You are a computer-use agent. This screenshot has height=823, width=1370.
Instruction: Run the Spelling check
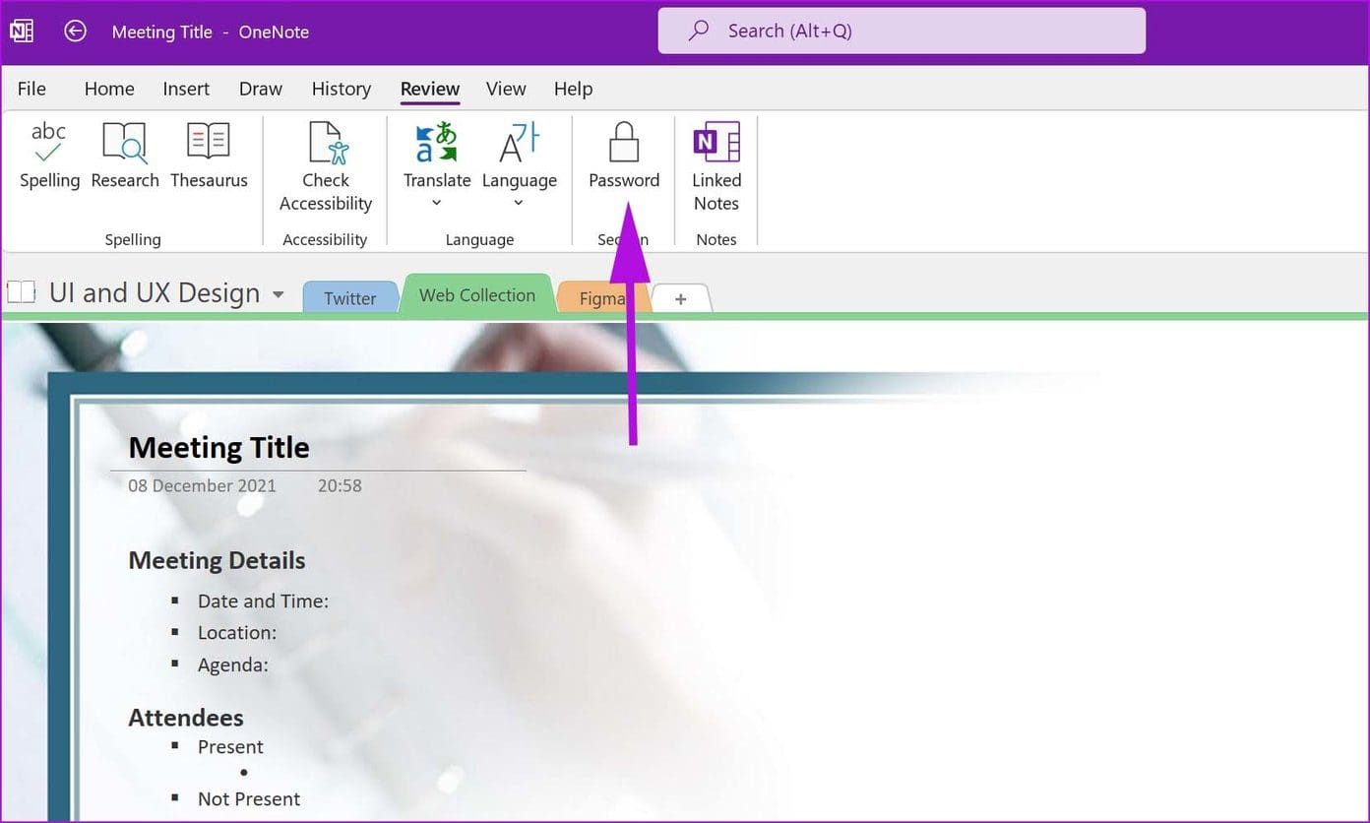48,158
